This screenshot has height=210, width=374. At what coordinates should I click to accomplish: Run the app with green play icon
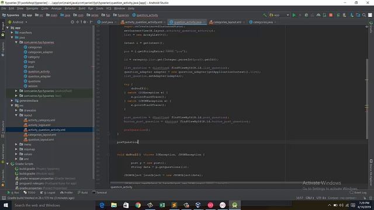pos(294,15)
